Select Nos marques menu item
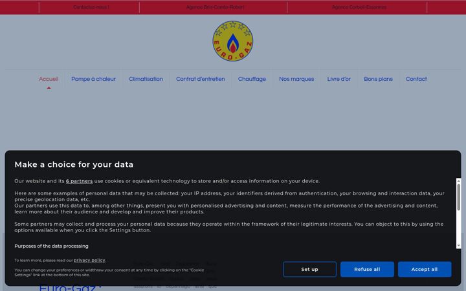This screenshot has width=466, height=291. 296,79
